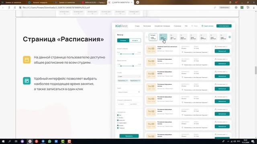
Task: Open the FAQ nav item
Action: (x=186, y=26)
